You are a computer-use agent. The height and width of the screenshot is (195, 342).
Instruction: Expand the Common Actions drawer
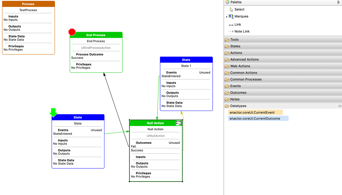tap(283, 73)
